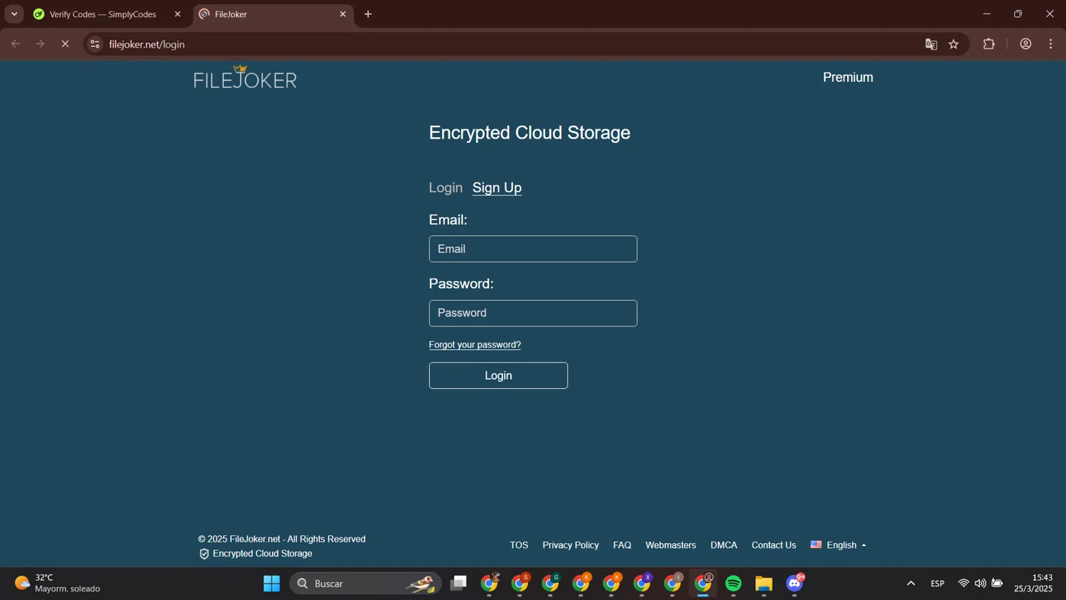Focus the Email input field
Screen dimensions: 1066x600
[533, 249]
